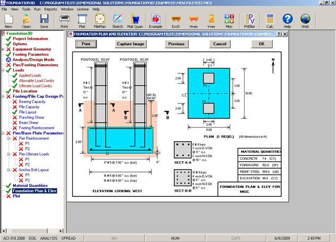Click the Print toolbar icon
This screenshot has height=242, width=336.
[x=64, y=21]
